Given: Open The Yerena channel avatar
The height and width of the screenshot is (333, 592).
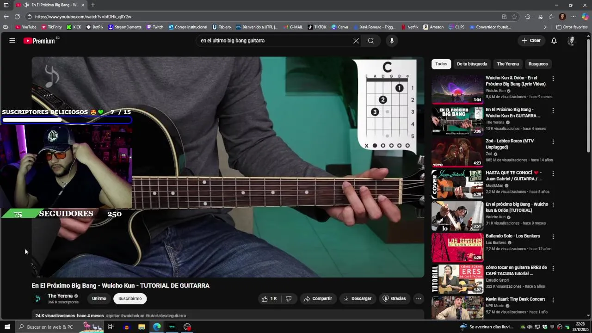Looking at the screenshot, I should tap(38, 299).
